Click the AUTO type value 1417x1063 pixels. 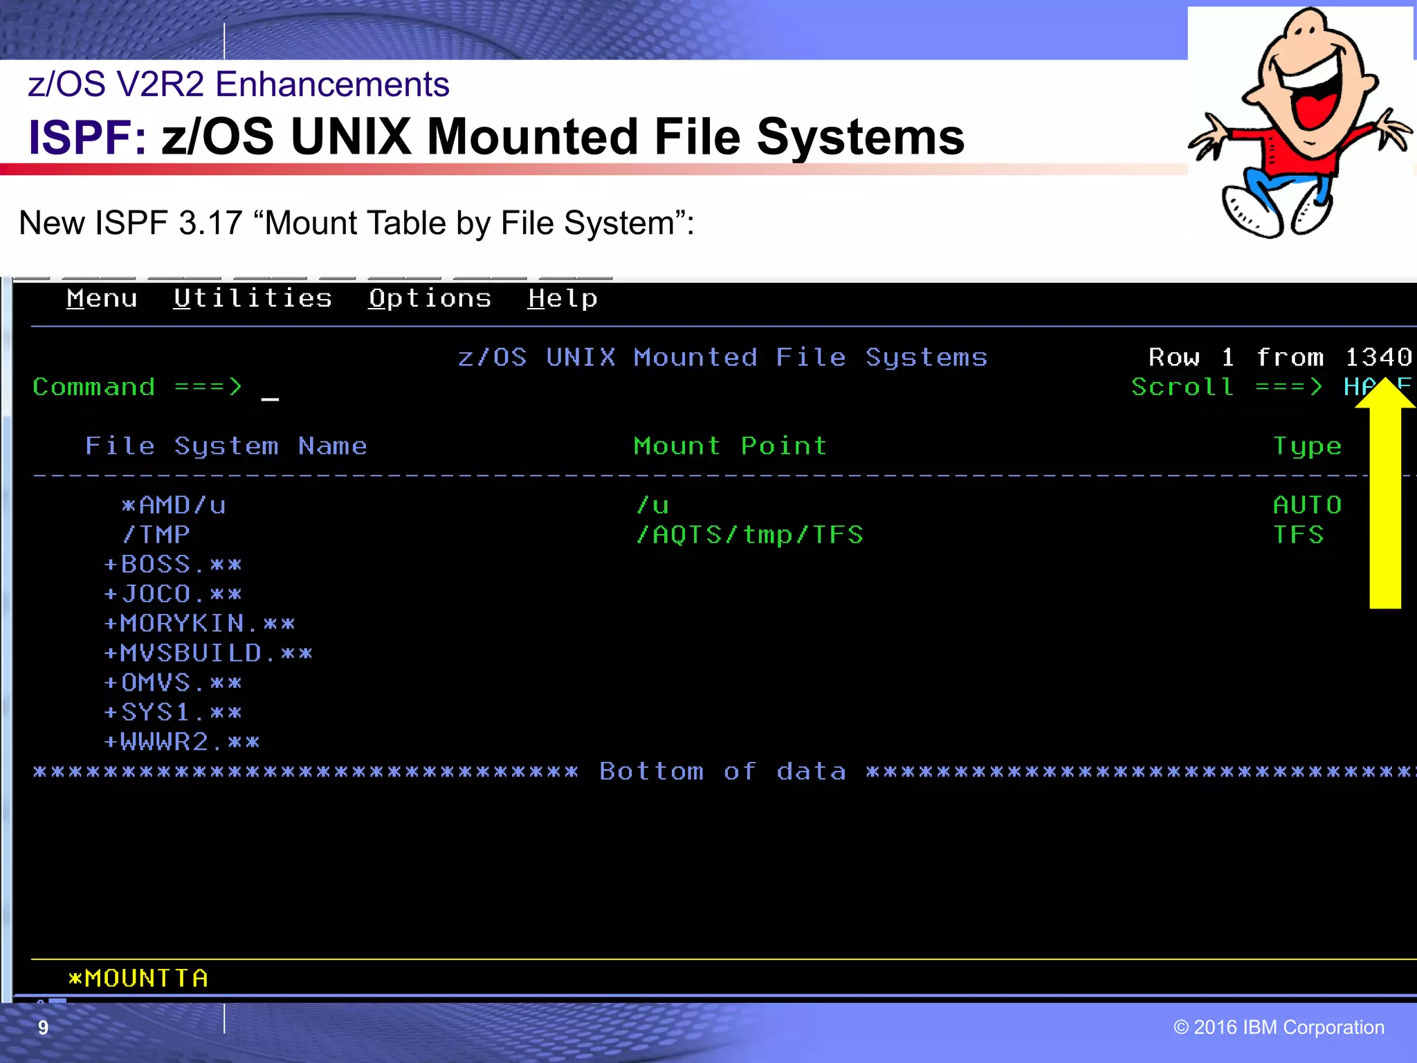[x=1308, y=505]
